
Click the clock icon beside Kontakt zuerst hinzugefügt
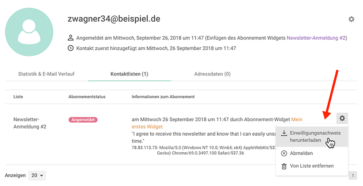click(x=71, y=48)
